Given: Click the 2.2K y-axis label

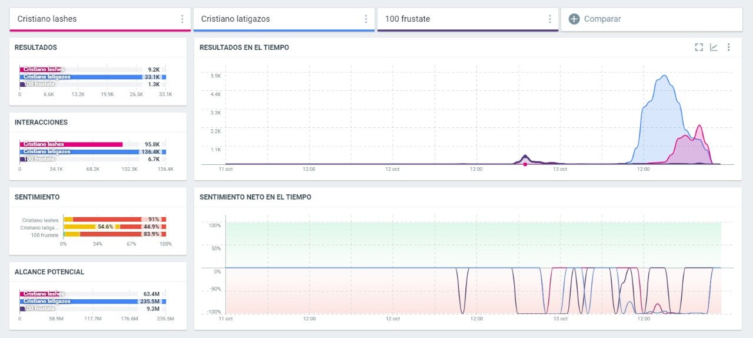Looking at the screenshot, I should pos(215,131).
